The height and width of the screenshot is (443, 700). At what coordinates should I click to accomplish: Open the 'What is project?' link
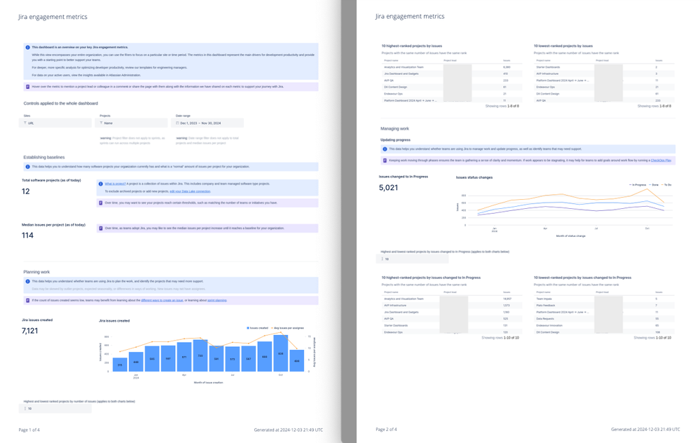click(x=115, y=184)
